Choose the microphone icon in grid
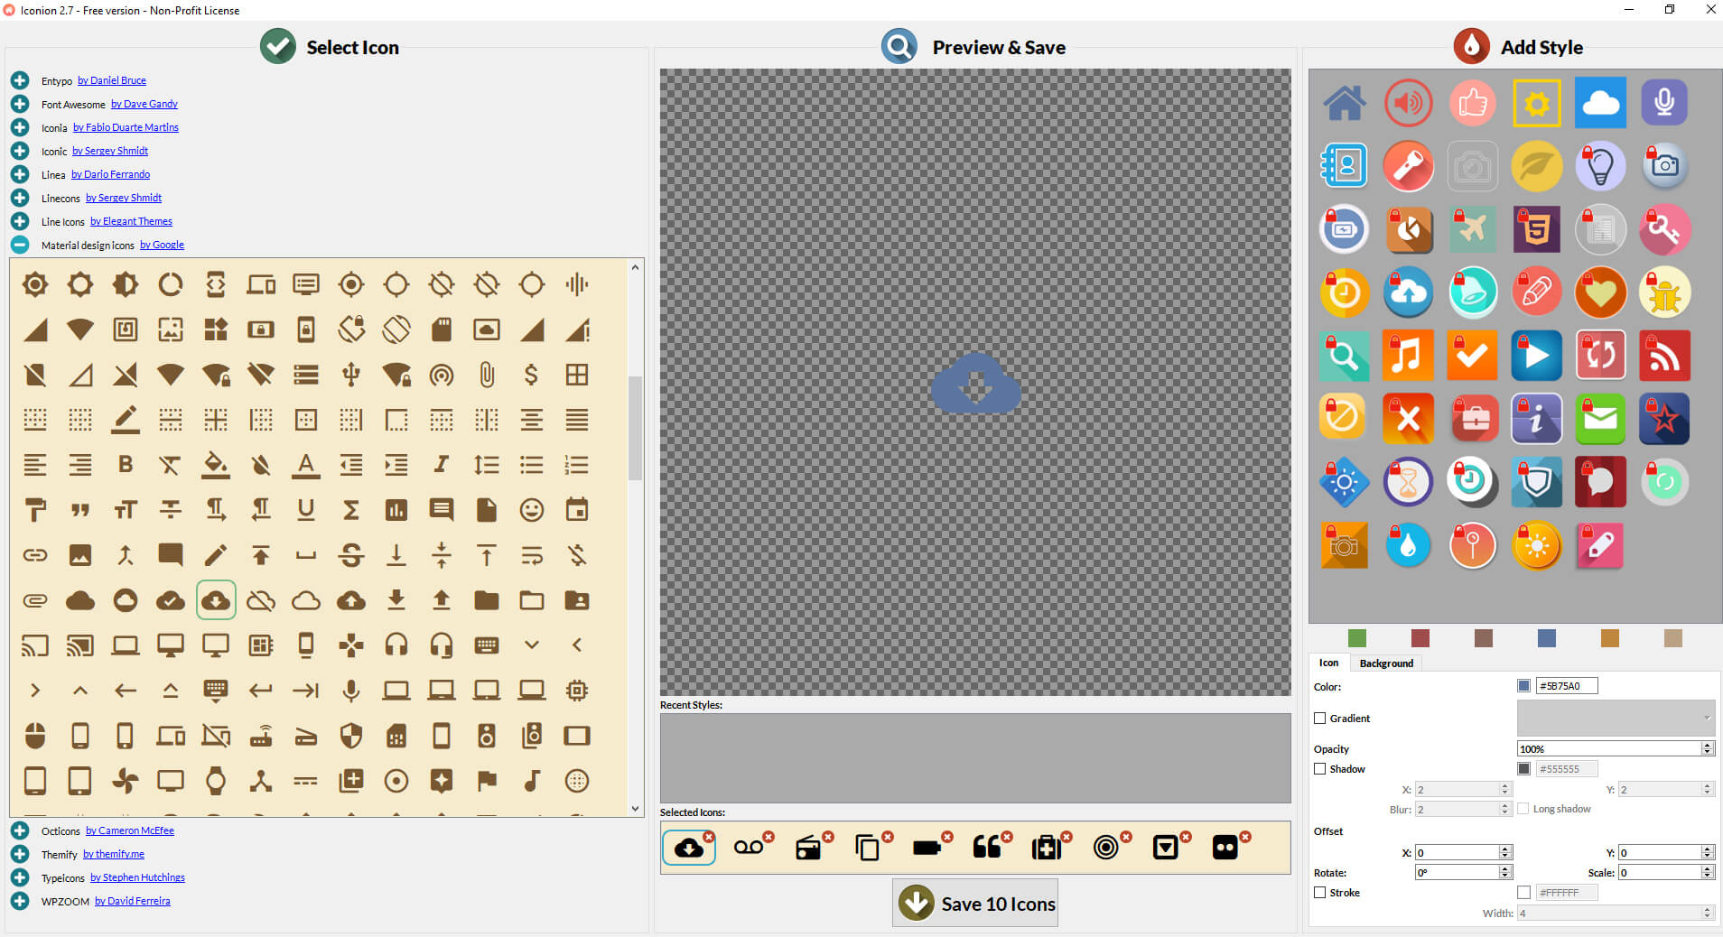 [x=351, y=691]
